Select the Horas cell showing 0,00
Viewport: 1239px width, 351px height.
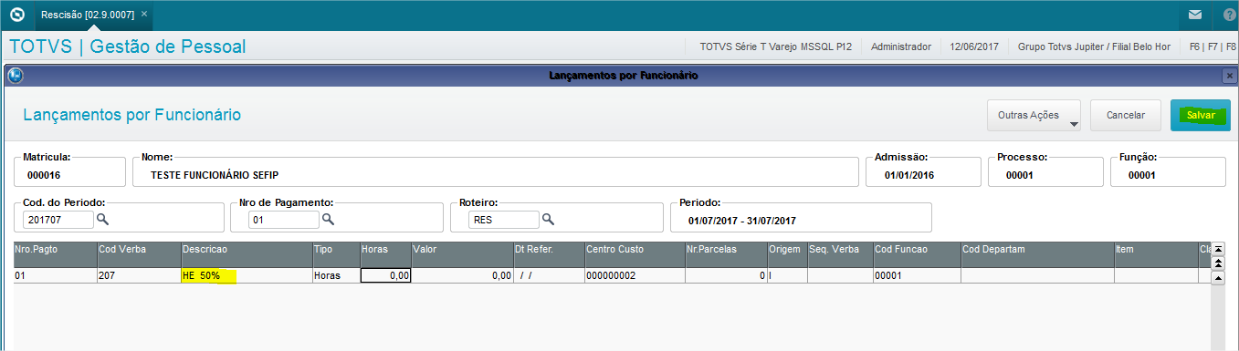click(x=385, y=275)
